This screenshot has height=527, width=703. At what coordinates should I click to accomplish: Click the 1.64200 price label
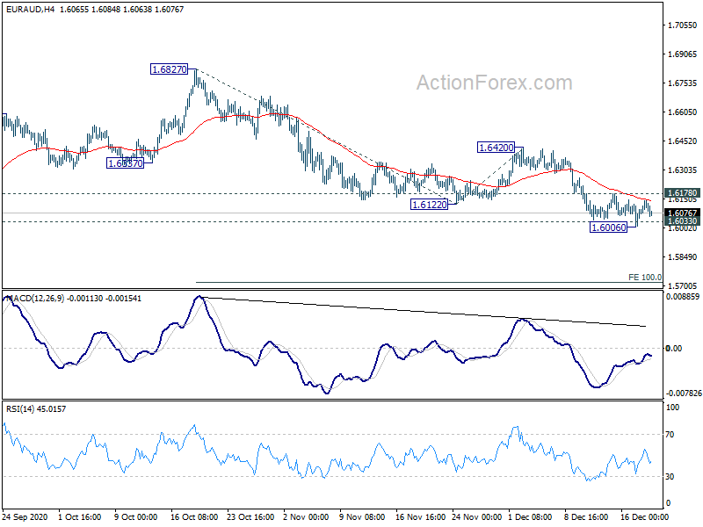point(496,148)
